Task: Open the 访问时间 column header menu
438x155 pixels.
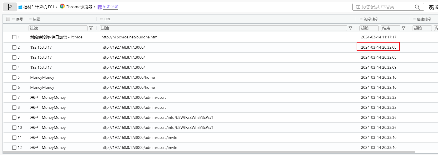Action: [361, 19]
